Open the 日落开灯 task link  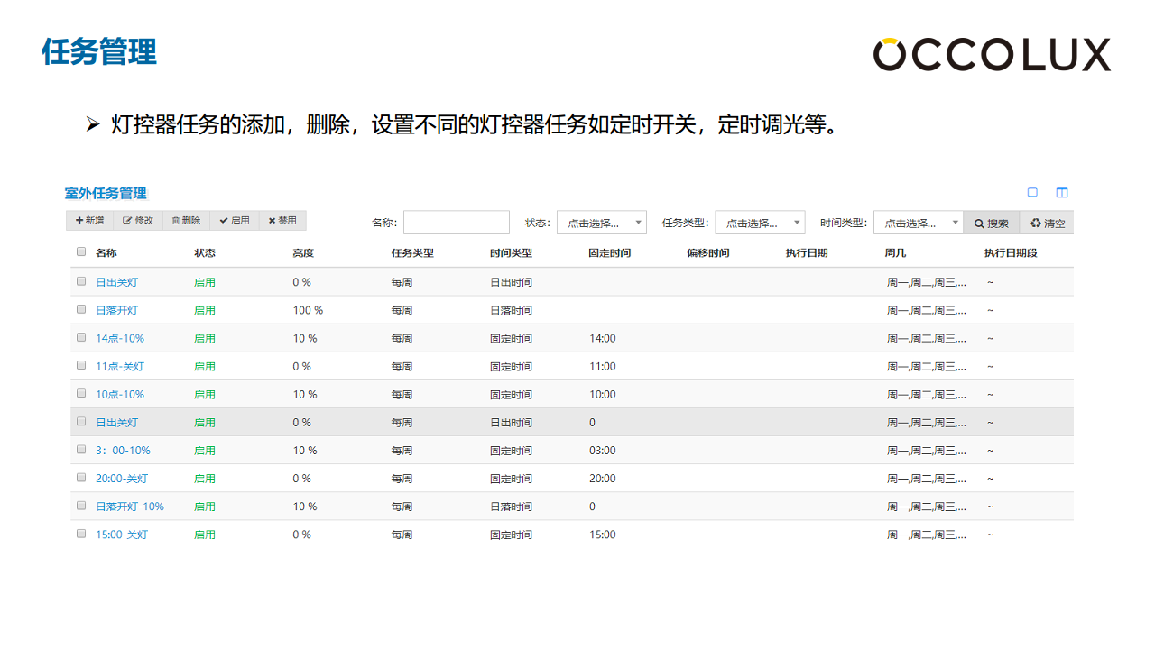tap(117, 310)
